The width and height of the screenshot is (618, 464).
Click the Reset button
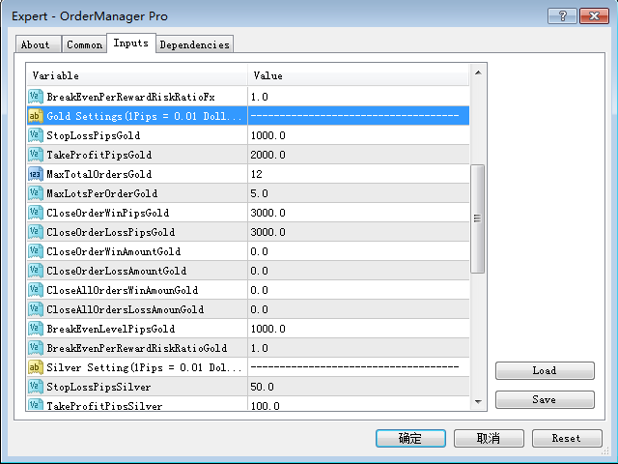click(x=567, y=438)
